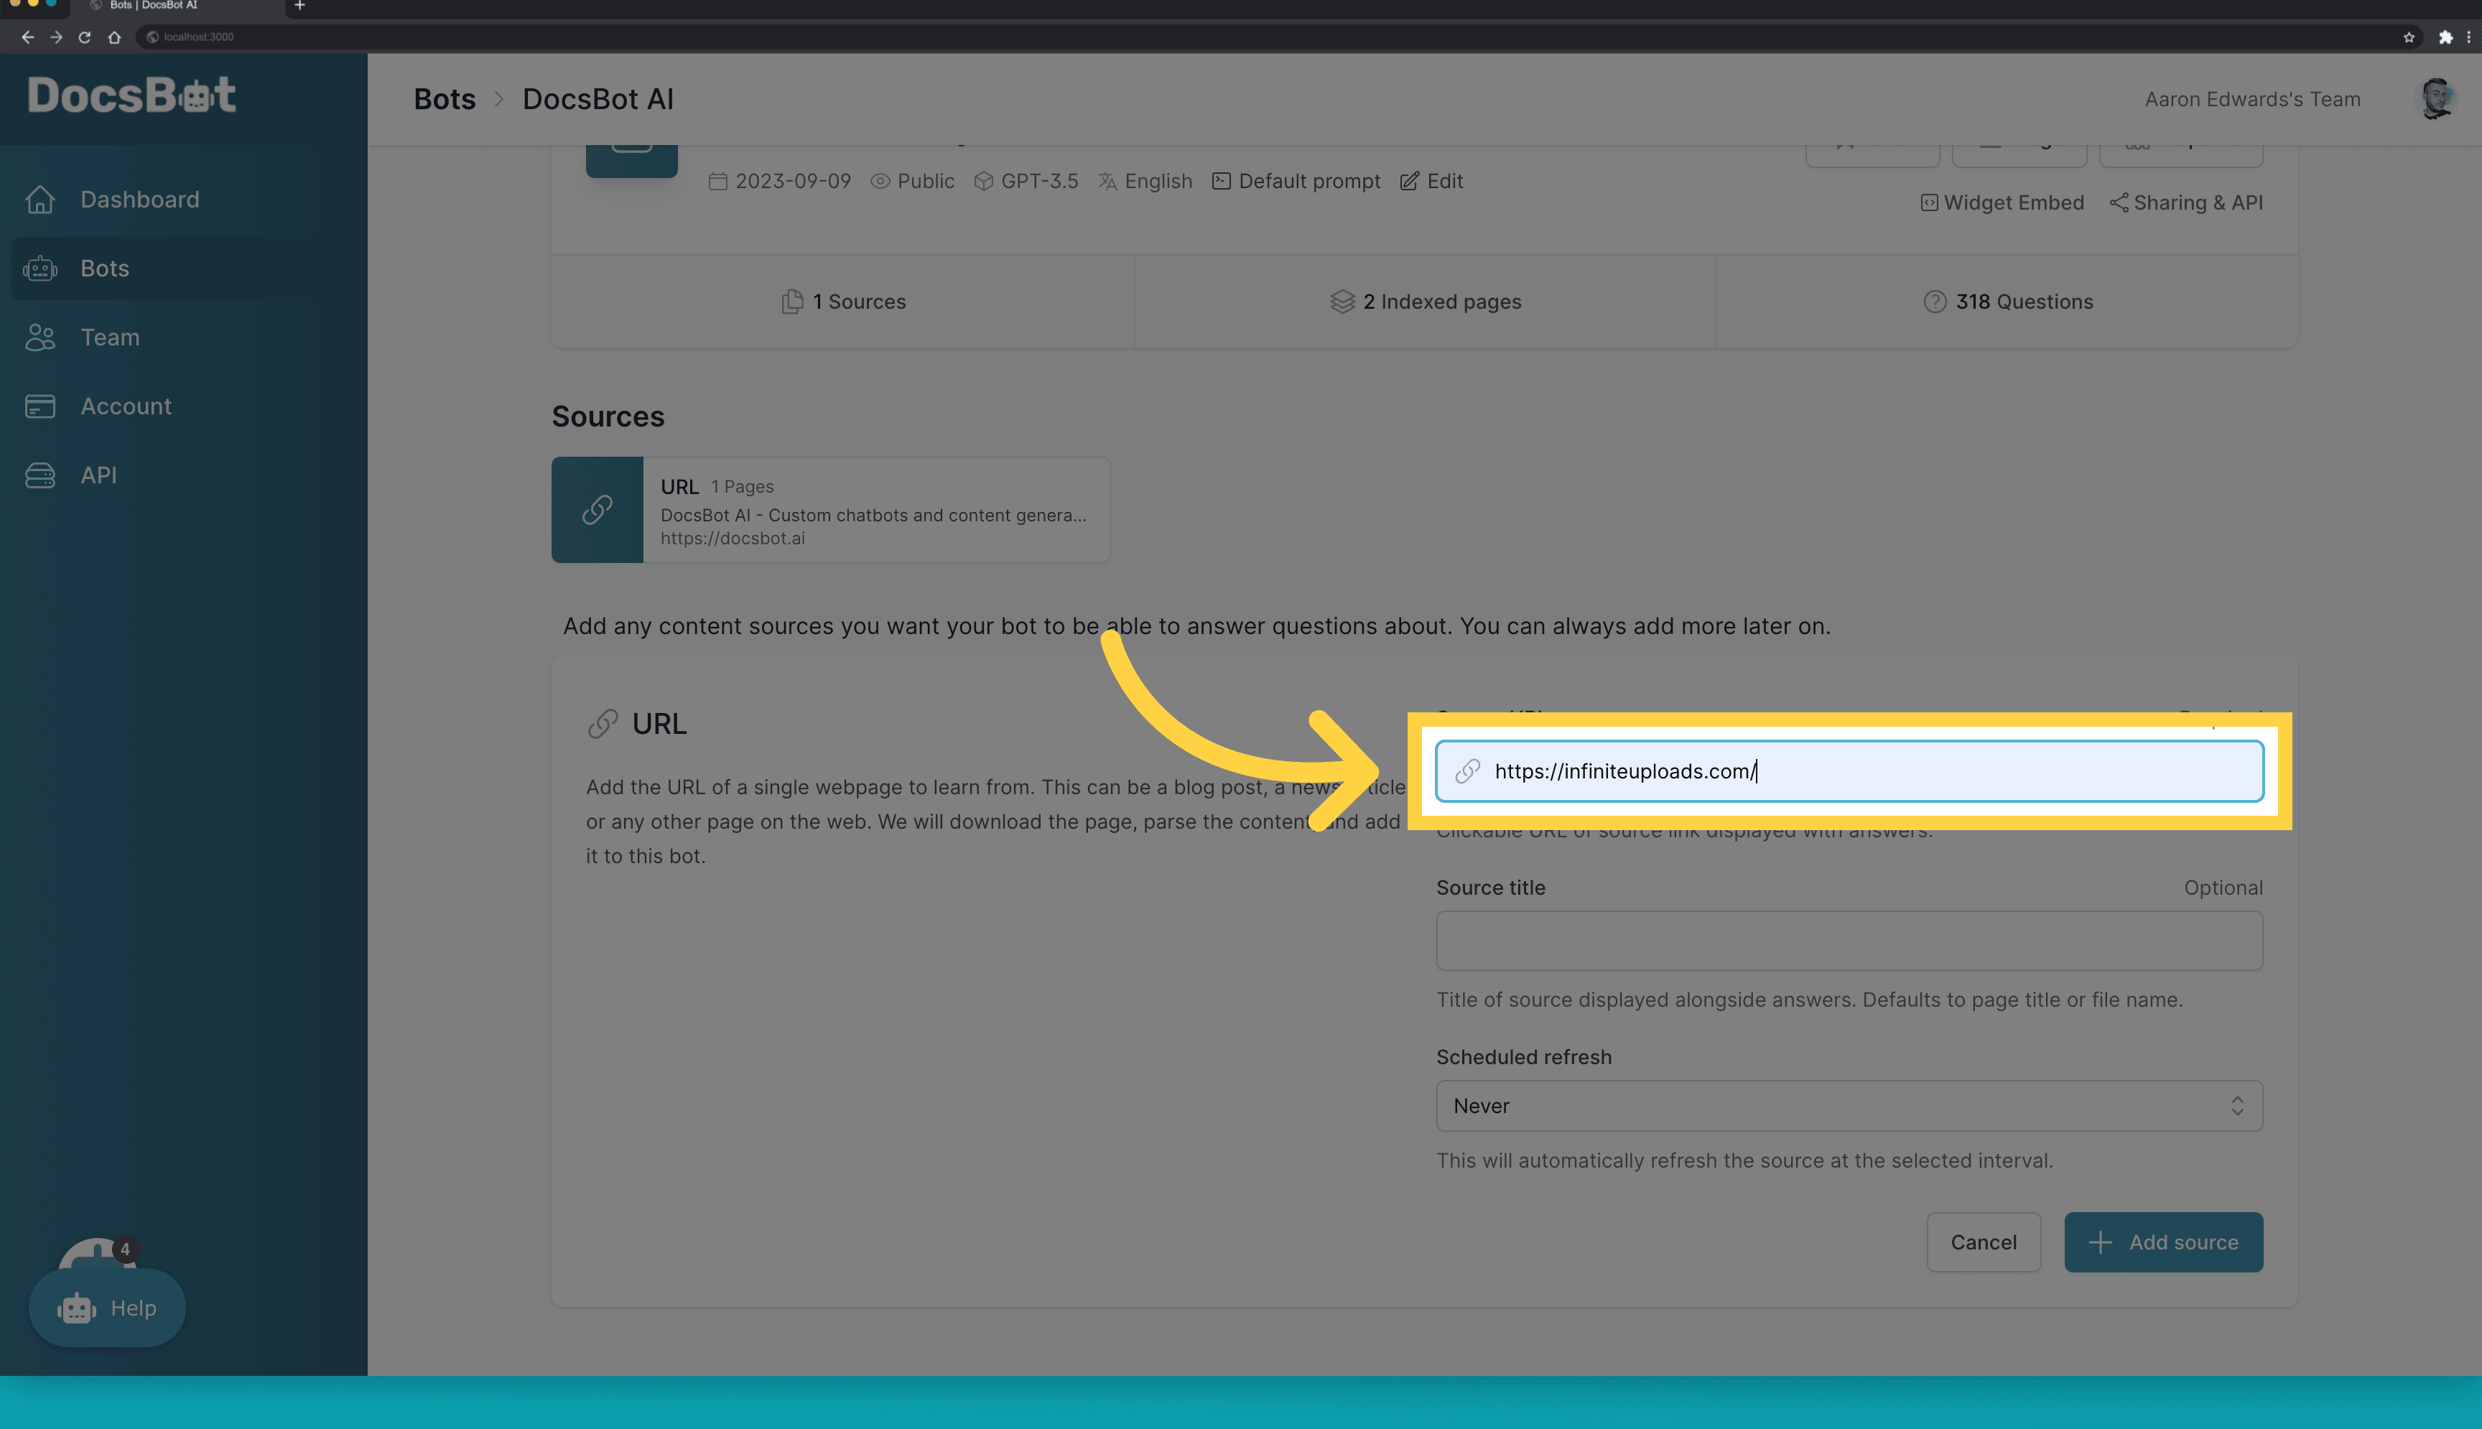Image resolution: width=2482 pixels, height=1429 pixels.
Task: Click Edit next to Default prompt
Action: (1430, 180)
